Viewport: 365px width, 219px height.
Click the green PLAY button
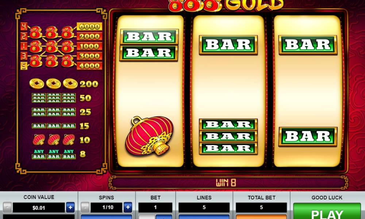[x=327, y=211]
